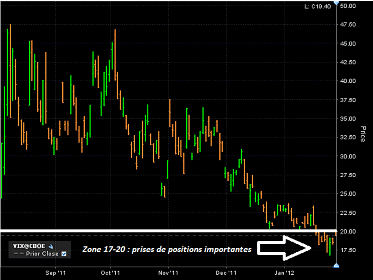The width and height of the screenshot is (373, 280).
Task: Click the 27.50 price axis label
Action: pos(348,175)
